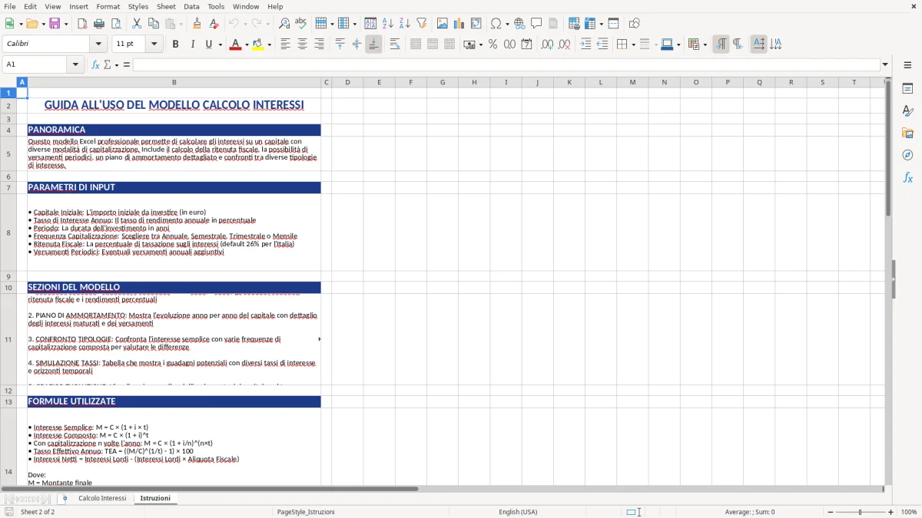
Task: Click the yellow background color swatch
Action: click(258, 45)
